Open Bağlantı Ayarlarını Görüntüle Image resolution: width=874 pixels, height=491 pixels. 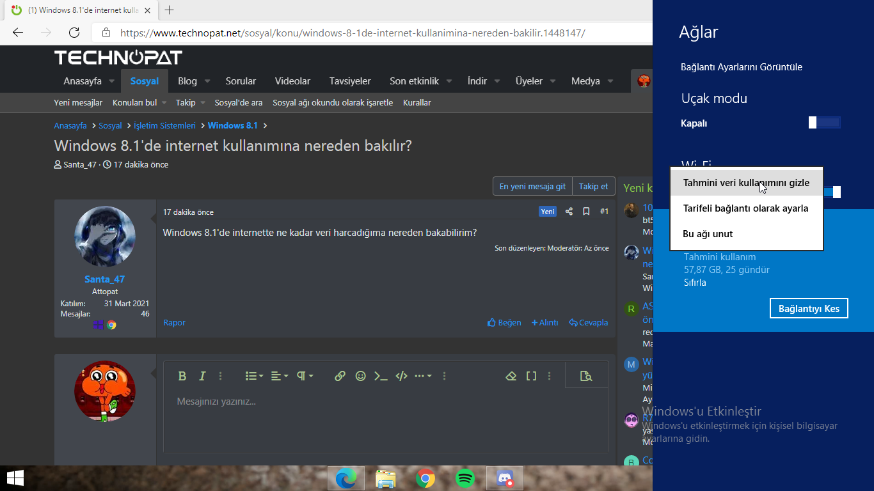coord(742,67)
